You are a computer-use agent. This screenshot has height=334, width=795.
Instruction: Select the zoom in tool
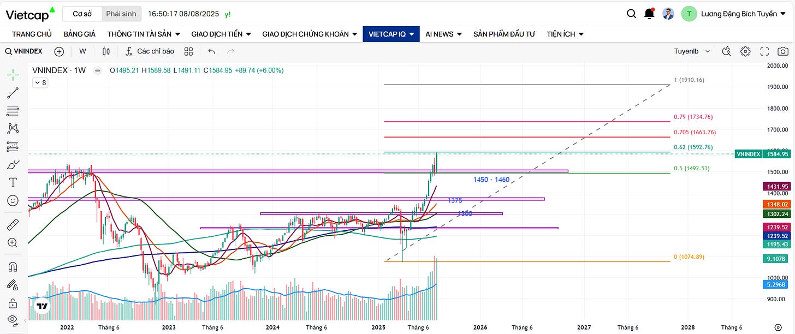[x=13, y=242]
